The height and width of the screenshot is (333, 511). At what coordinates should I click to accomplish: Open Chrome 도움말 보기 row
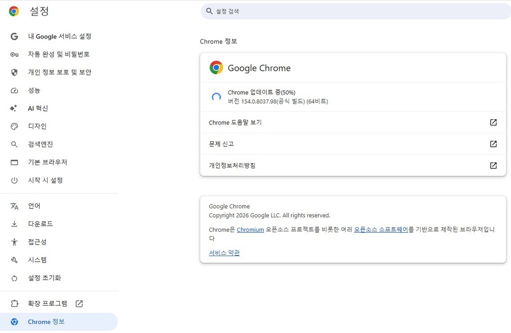353,122
